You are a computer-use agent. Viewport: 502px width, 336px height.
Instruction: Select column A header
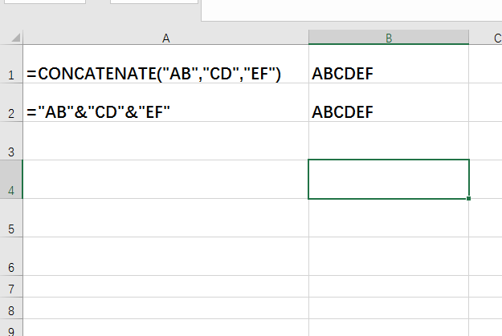(166, 38)
